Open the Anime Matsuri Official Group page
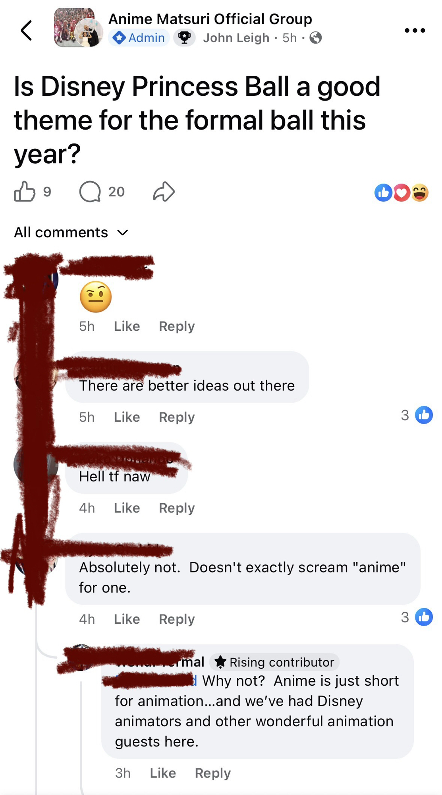The width and height of the screenshot is (442, 795). point(210,19)
